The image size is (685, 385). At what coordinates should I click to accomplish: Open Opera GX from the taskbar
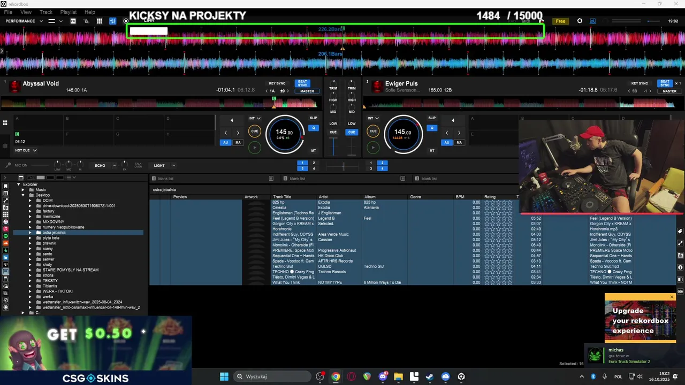(x=351, y=376)
